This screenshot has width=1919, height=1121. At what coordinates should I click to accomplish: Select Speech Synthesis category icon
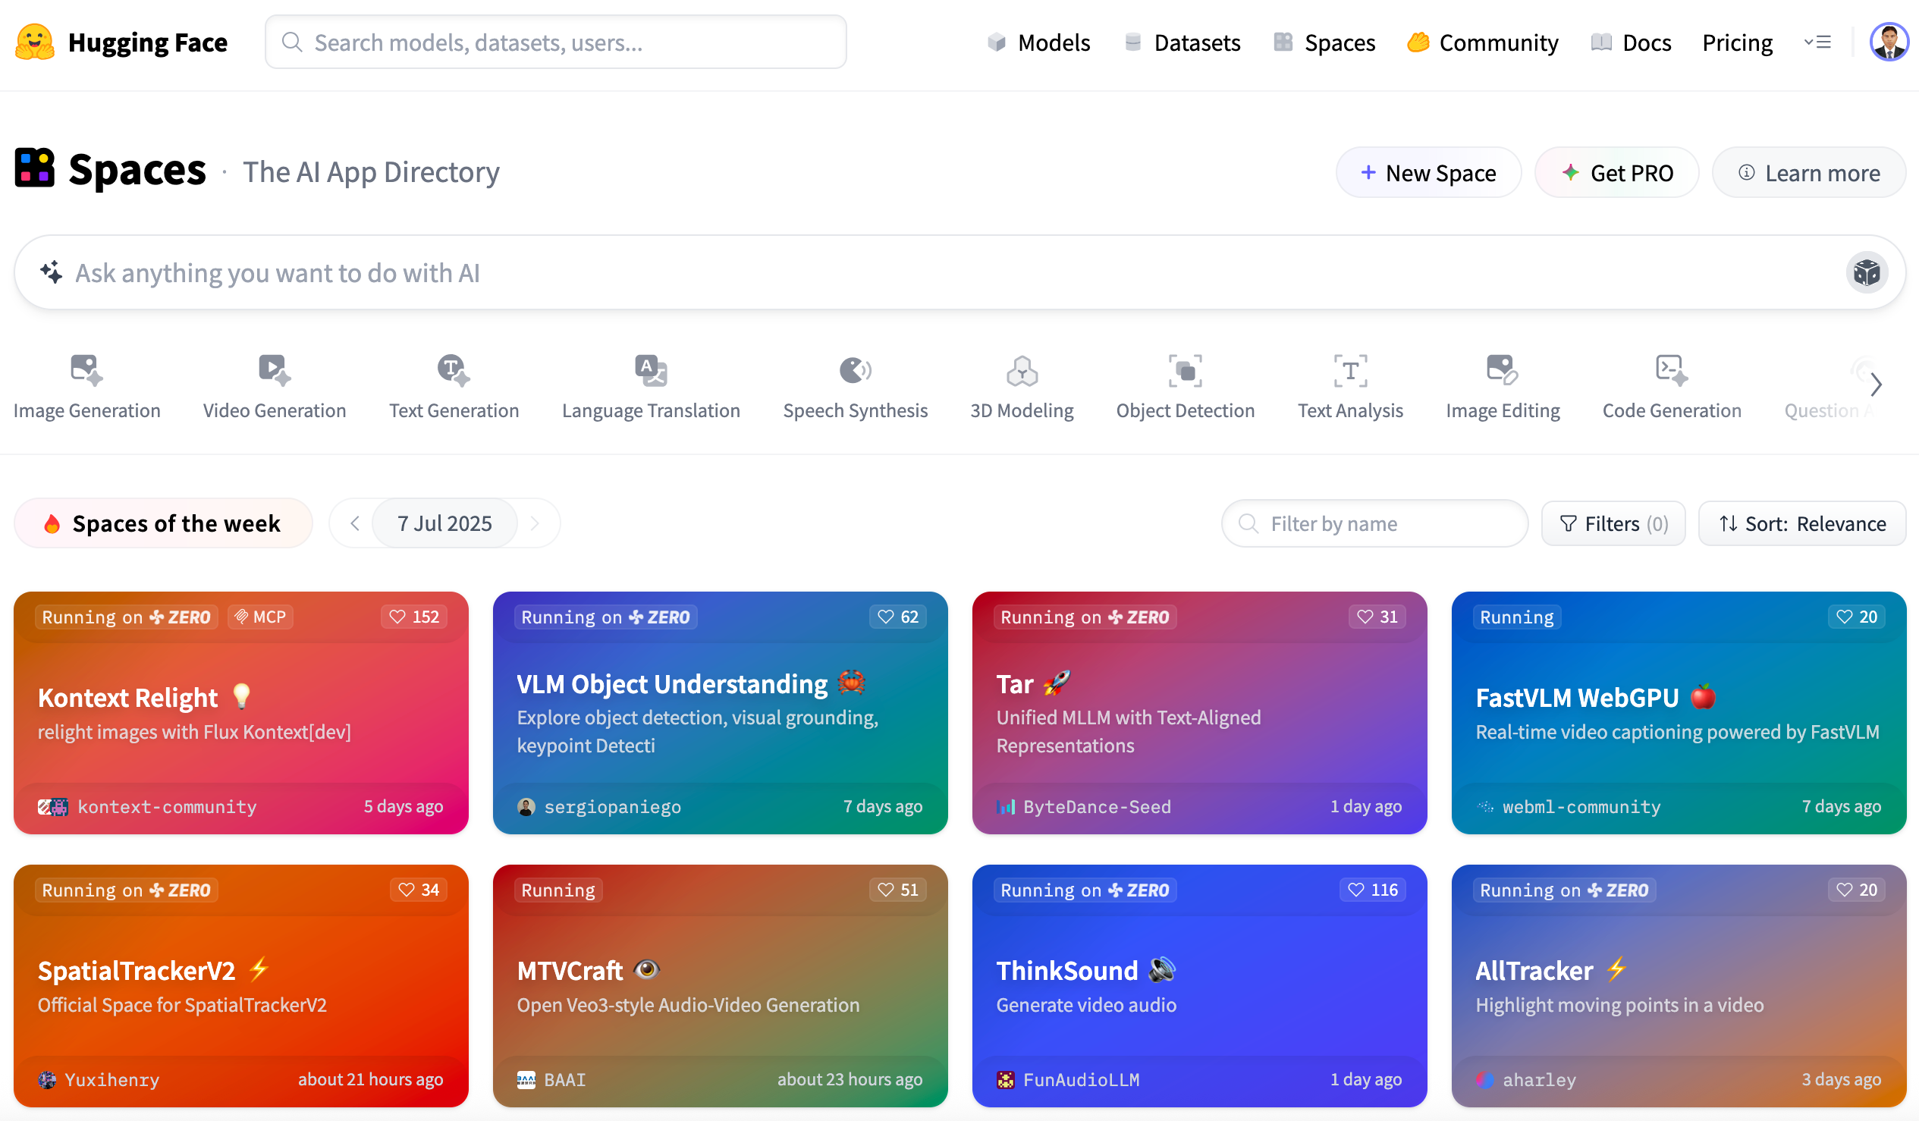coord(855,370)
